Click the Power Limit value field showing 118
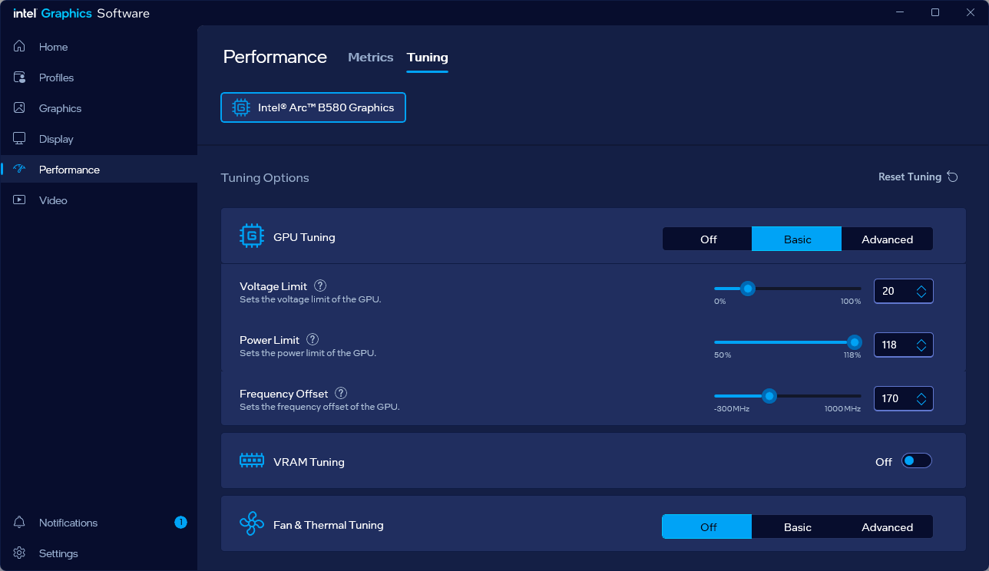The width and height of the screenshot is (989, 571). pos(904,345)
